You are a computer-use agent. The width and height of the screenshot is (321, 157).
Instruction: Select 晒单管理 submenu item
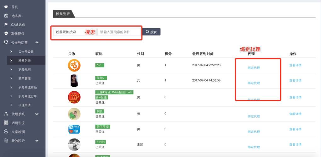(x=25, y=78)
